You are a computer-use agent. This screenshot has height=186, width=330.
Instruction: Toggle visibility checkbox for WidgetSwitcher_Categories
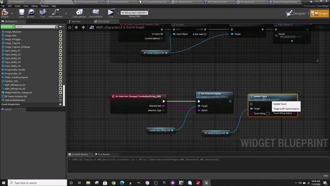click(60, 92)
